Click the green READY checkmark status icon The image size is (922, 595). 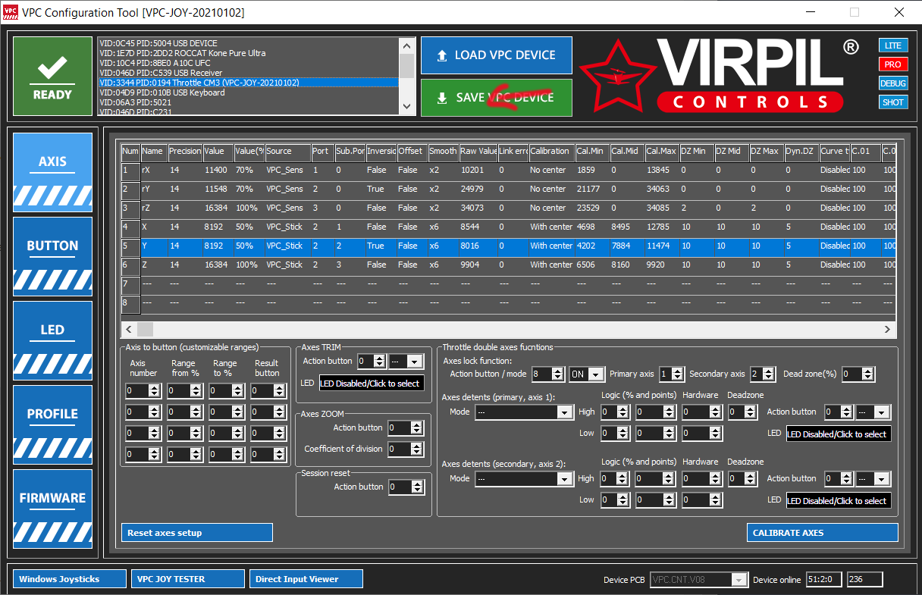pyautogui.click(x=52, y=76)
